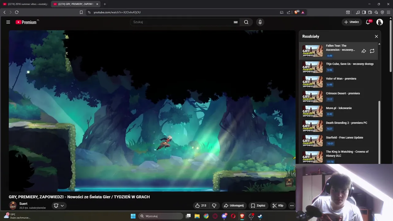Bookmark this page icon
This screenshot has width=393, height=221.
(81, 12)
